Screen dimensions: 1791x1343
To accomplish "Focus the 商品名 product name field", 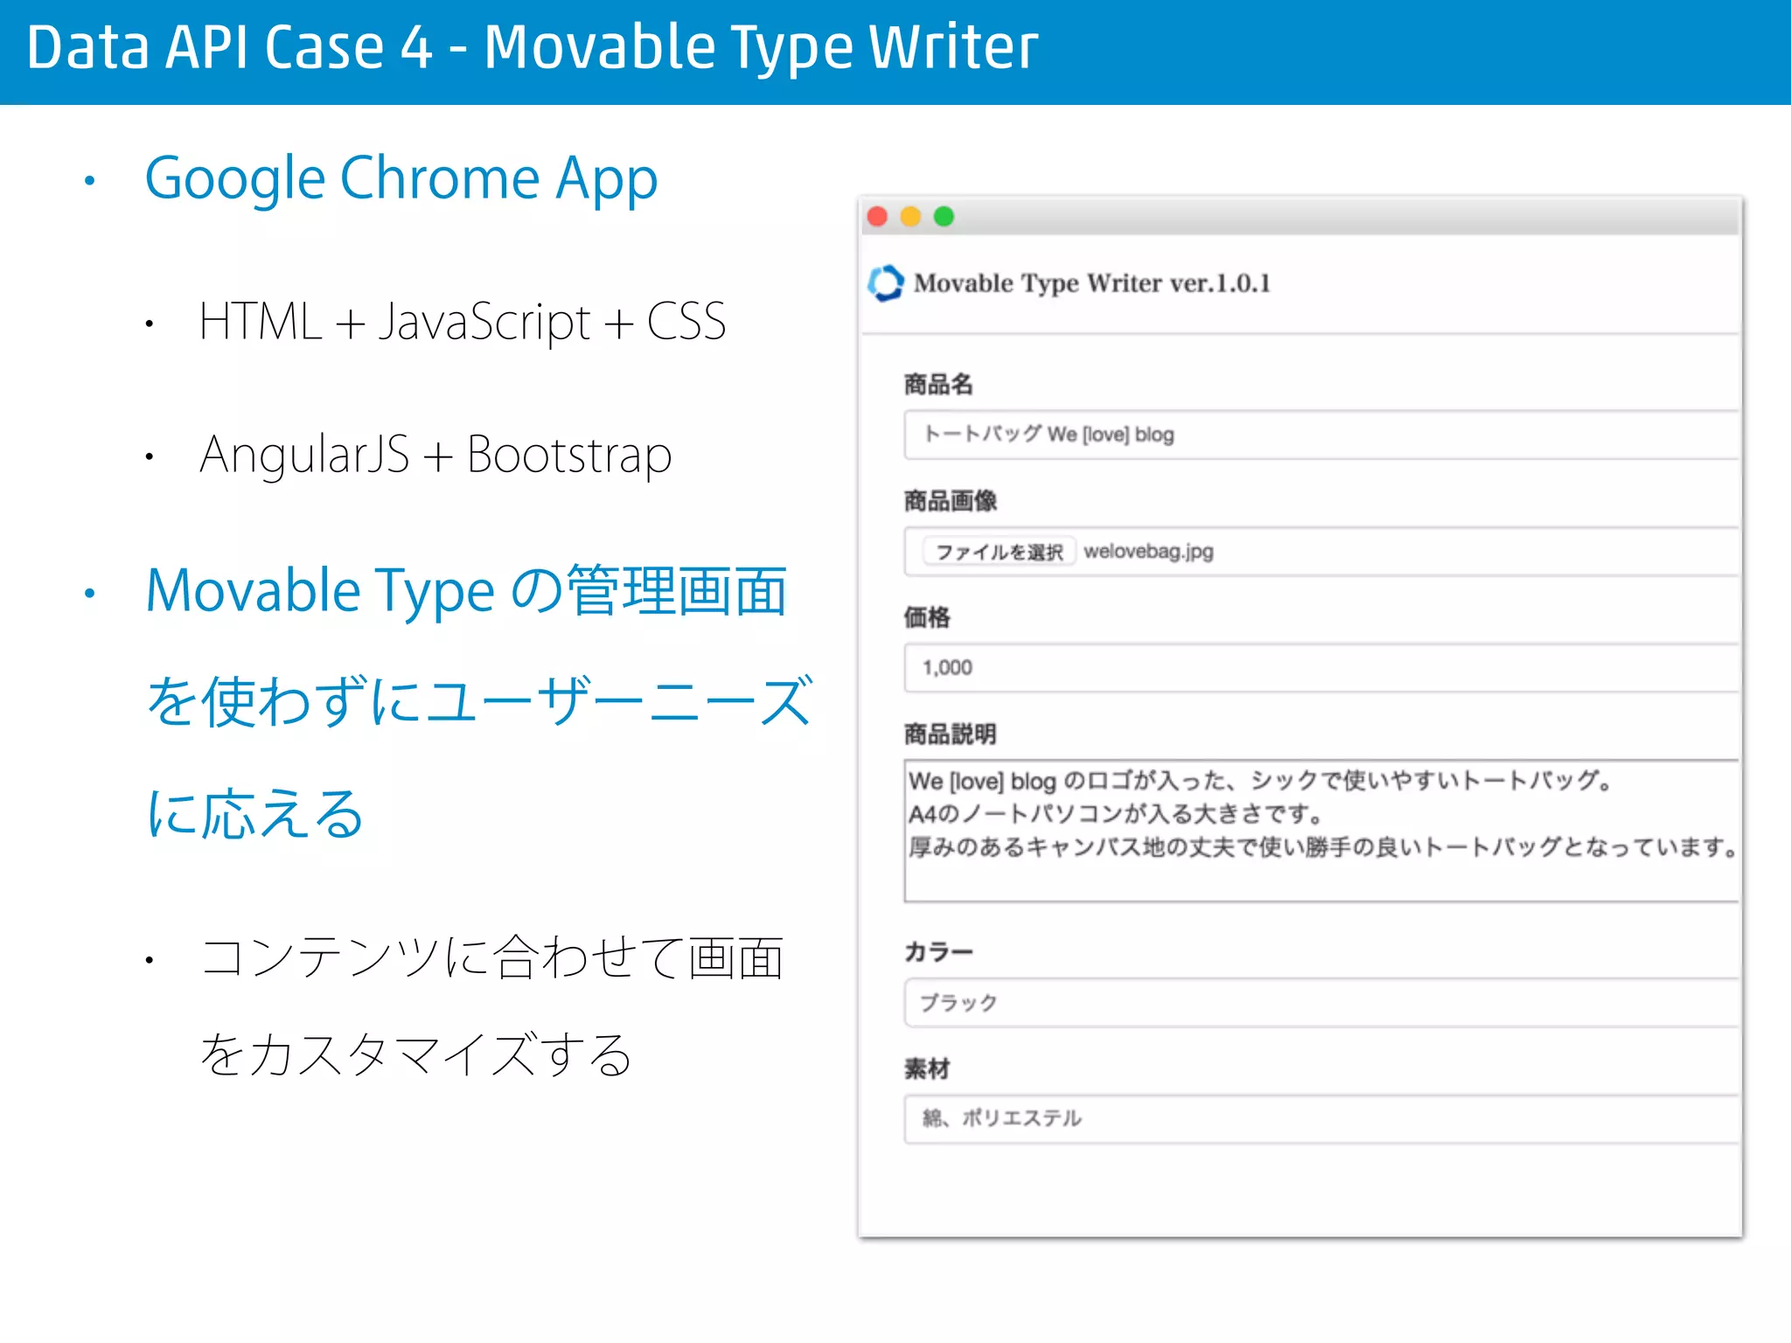I will [x=1321, y=435].
